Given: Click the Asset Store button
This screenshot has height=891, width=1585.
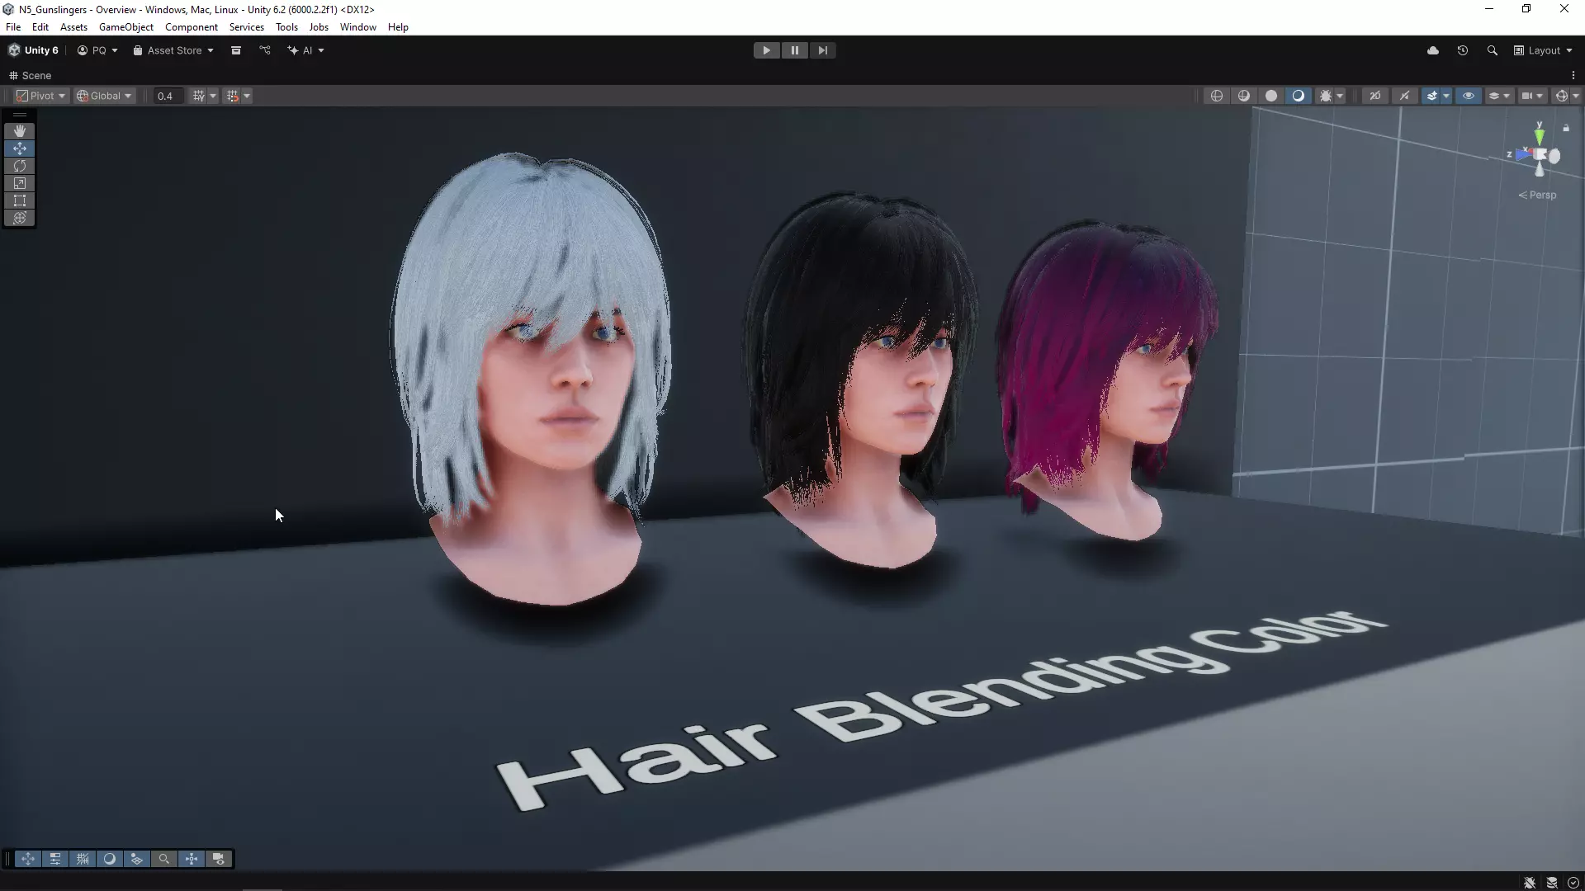Looking at the screenshot, I should 173,50.
